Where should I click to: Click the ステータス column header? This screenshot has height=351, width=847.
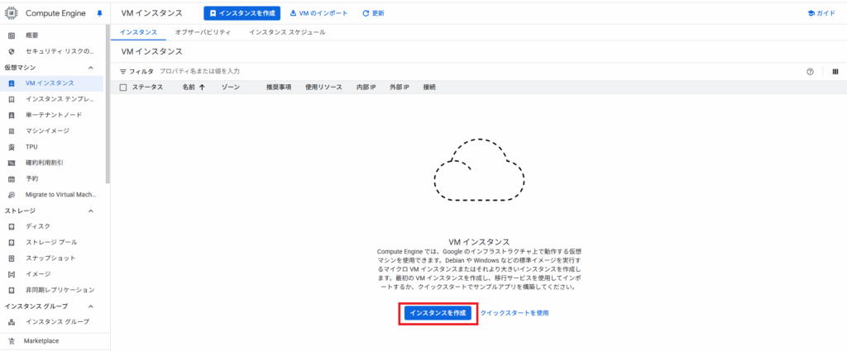point(147,88)
